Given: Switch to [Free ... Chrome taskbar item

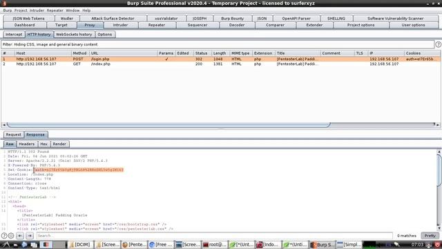Looking at the screenshot, I should (x=161, y=244).
